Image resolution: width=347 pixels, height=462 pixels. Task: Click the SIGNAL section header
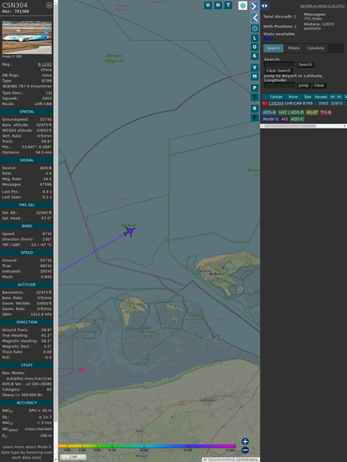coord(27,160)
